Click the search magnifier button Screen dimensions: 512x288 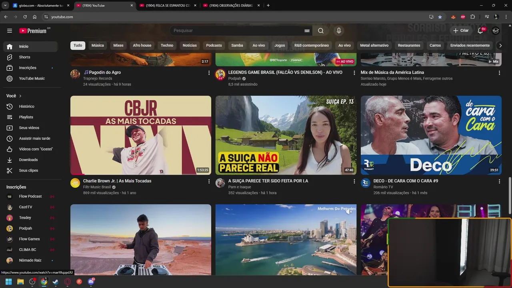[x=321, y=31]
